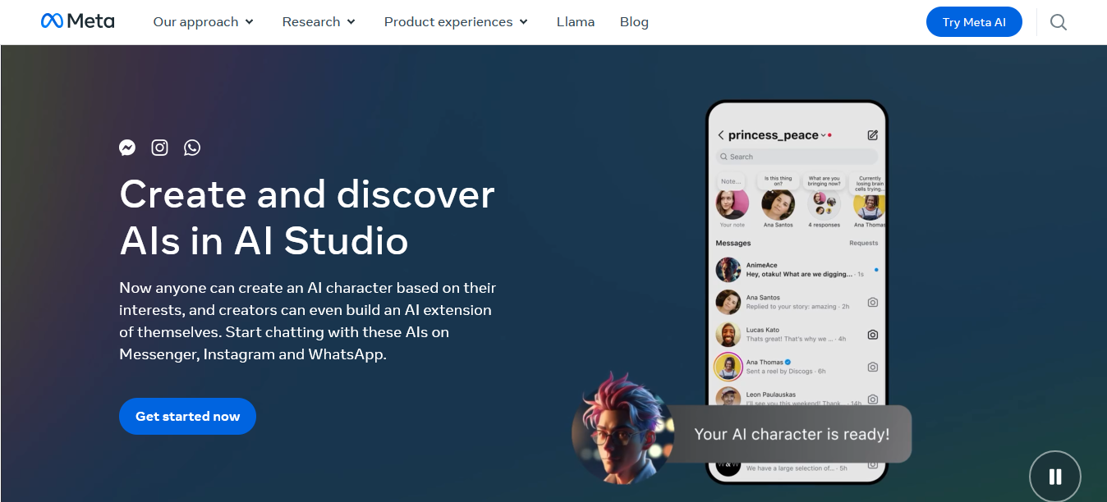Click Requests in the phone mockup
Screen dimensions: 1107x502
(863, 243)
